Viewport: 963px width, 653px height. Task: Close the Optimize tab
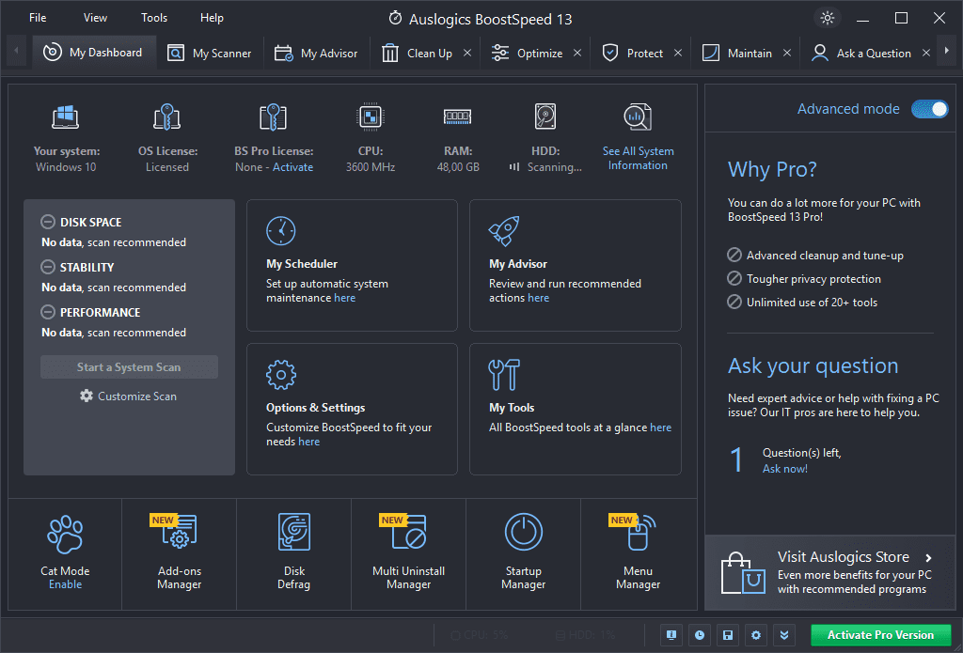[x=577, y=54]
